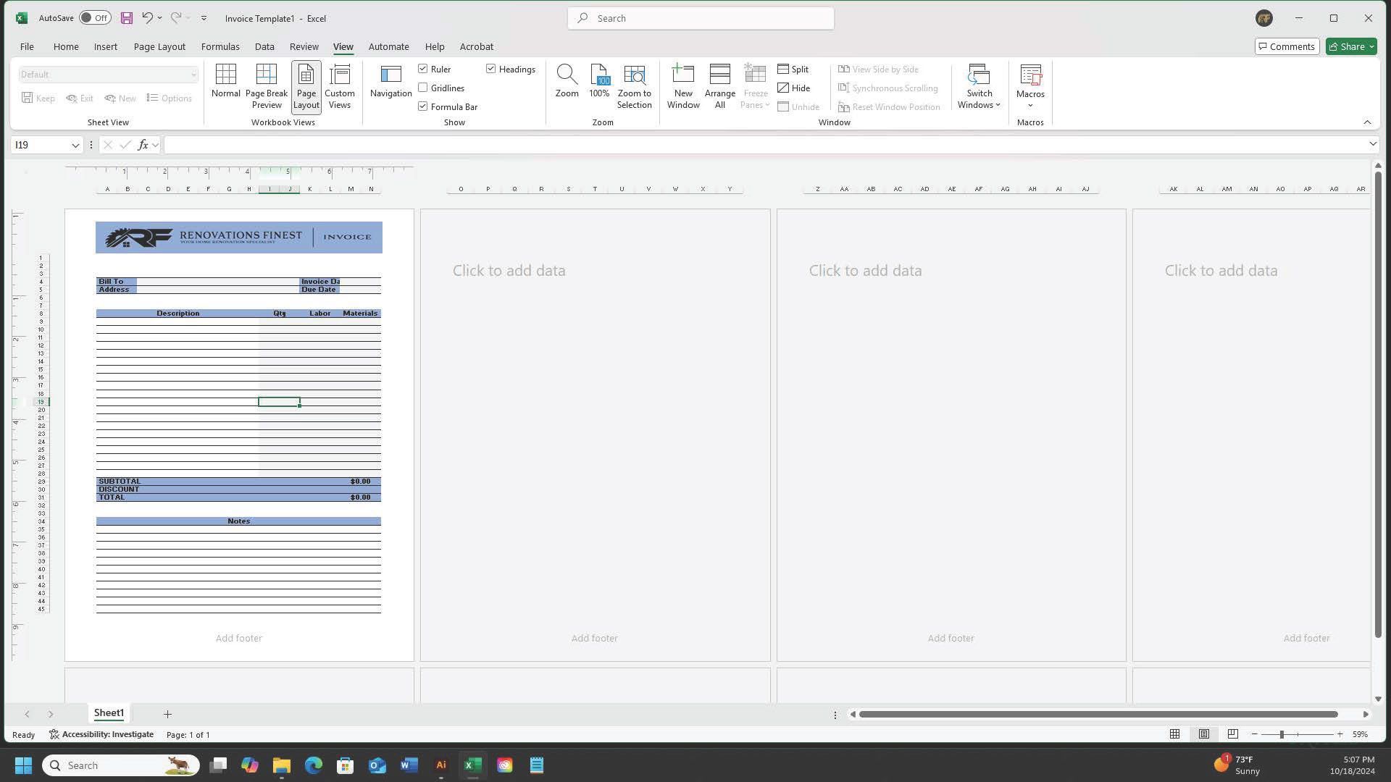Viewport: 1391px width, 782px height.
Task: Set zoom to 100%
Action: click(599, 85)
